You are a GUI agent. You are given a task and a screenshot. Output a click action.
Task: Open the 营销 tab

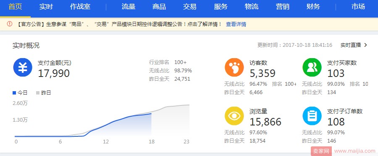(x=283, y=6)
